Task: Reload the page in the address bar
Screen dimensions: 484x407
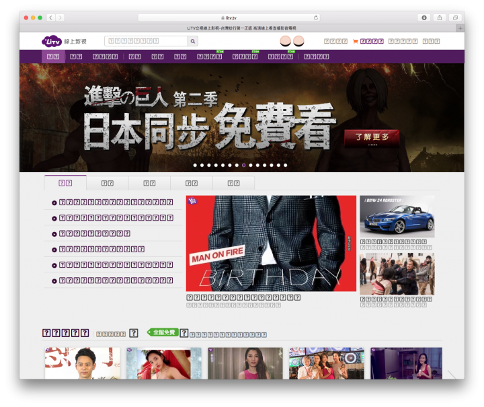Action: [x=315, y=18]
